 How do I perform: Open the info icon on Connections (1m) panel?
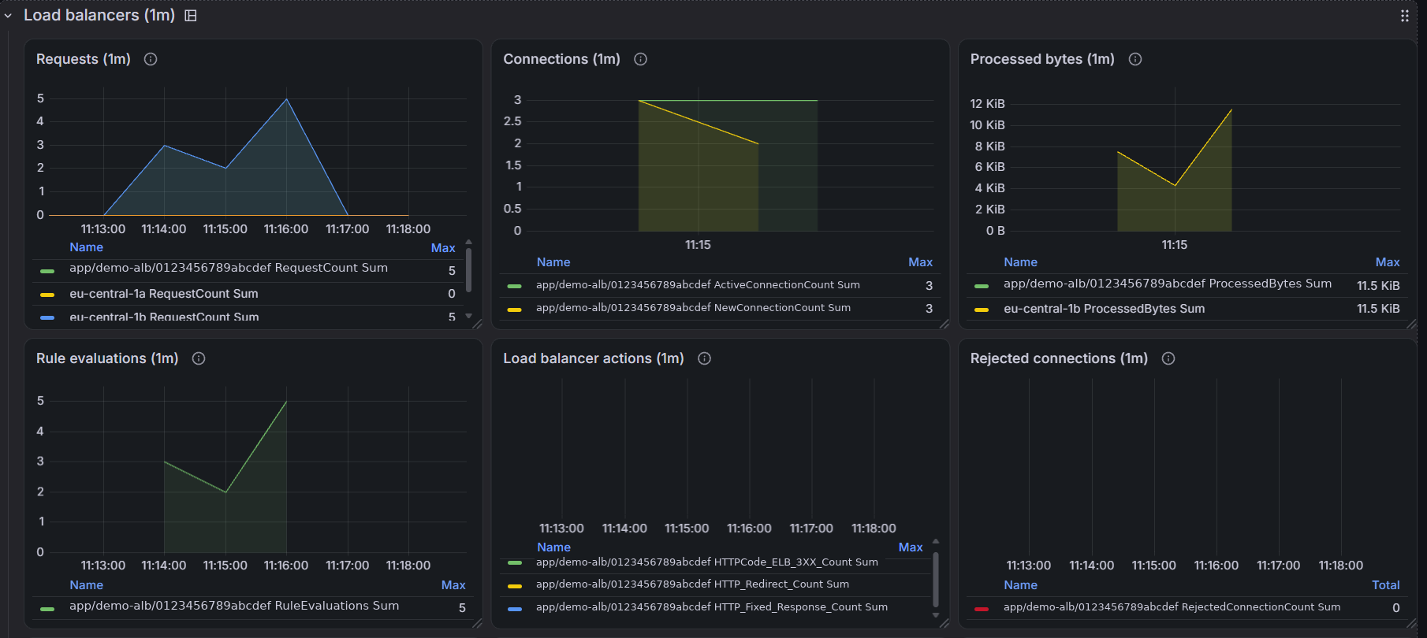(x=641, y=59)
